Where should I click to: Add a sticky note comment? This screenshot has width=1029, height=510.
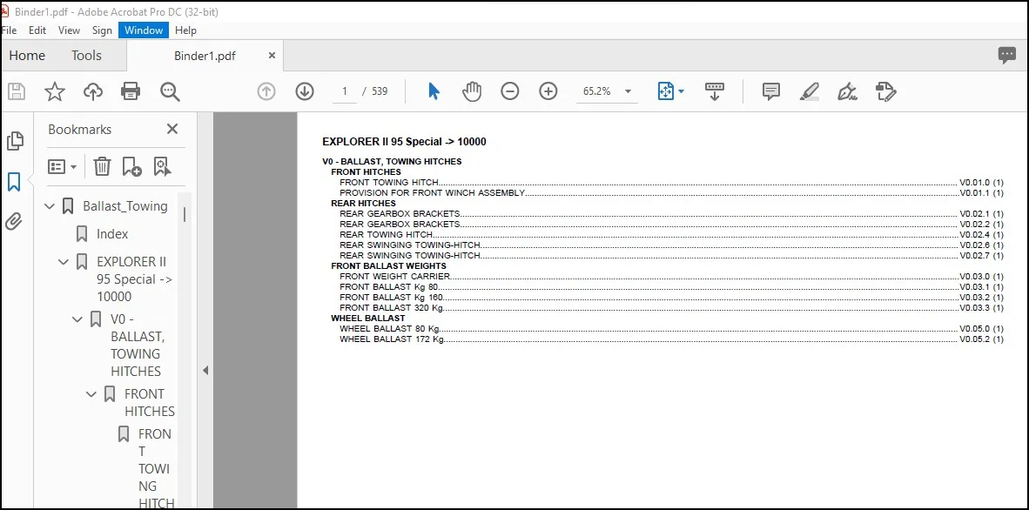[771, 91]
